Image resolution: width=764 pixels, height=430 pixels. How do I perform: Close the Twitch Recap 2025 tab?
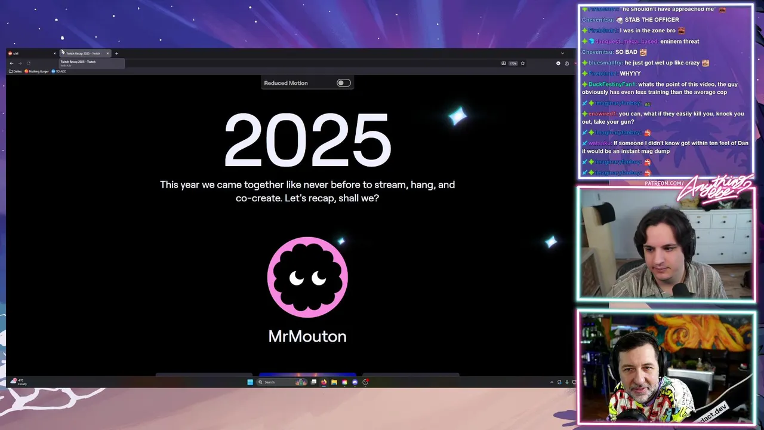pyautogui.click(x=107, y=53)
